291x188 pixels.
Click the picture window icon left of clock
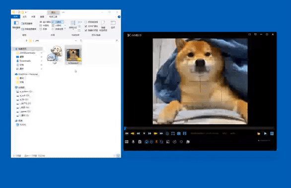click(x=168, y=142)
